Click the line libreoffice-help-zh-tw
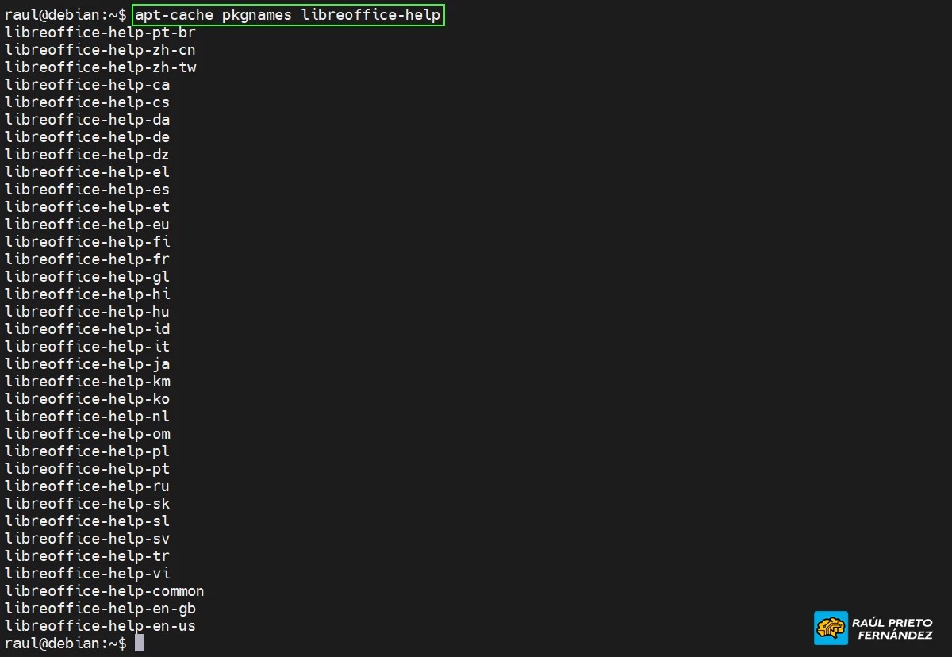 (x=100, y=67)
